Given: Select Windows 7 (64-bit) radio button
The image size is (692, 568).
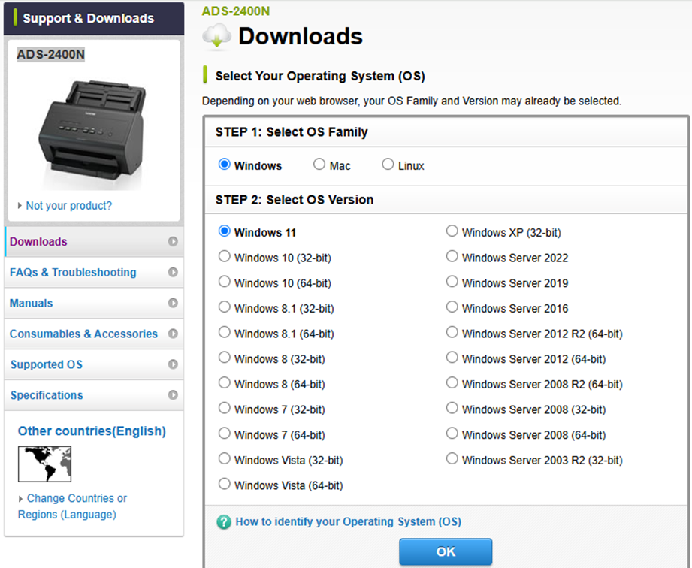Looking at the screenshot, I should click(224, 433).
